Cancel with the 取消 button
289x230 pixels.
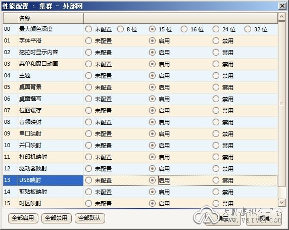[x=264, y=219]
